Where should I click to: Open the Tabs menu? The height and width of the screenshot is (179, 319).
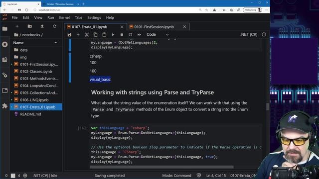(x=79, y=18)
